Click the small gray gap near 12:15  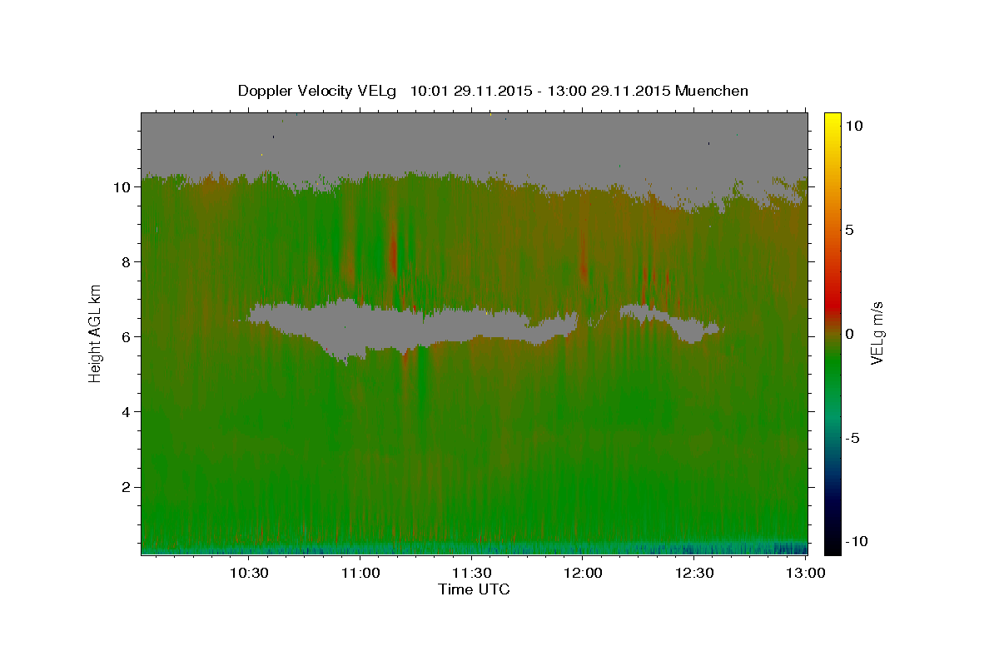click(x=670, y=321)
